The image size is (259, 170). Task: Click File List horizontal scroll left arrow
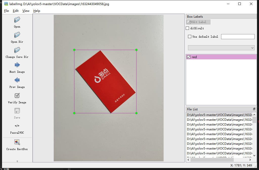point(188,160)
